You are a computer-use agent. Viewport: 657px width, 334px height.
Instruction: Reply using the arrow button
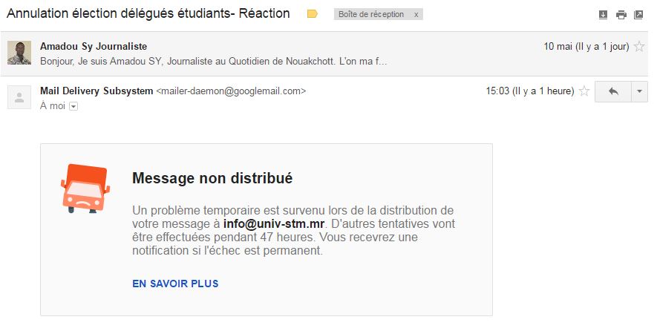[x=613, y=91]
